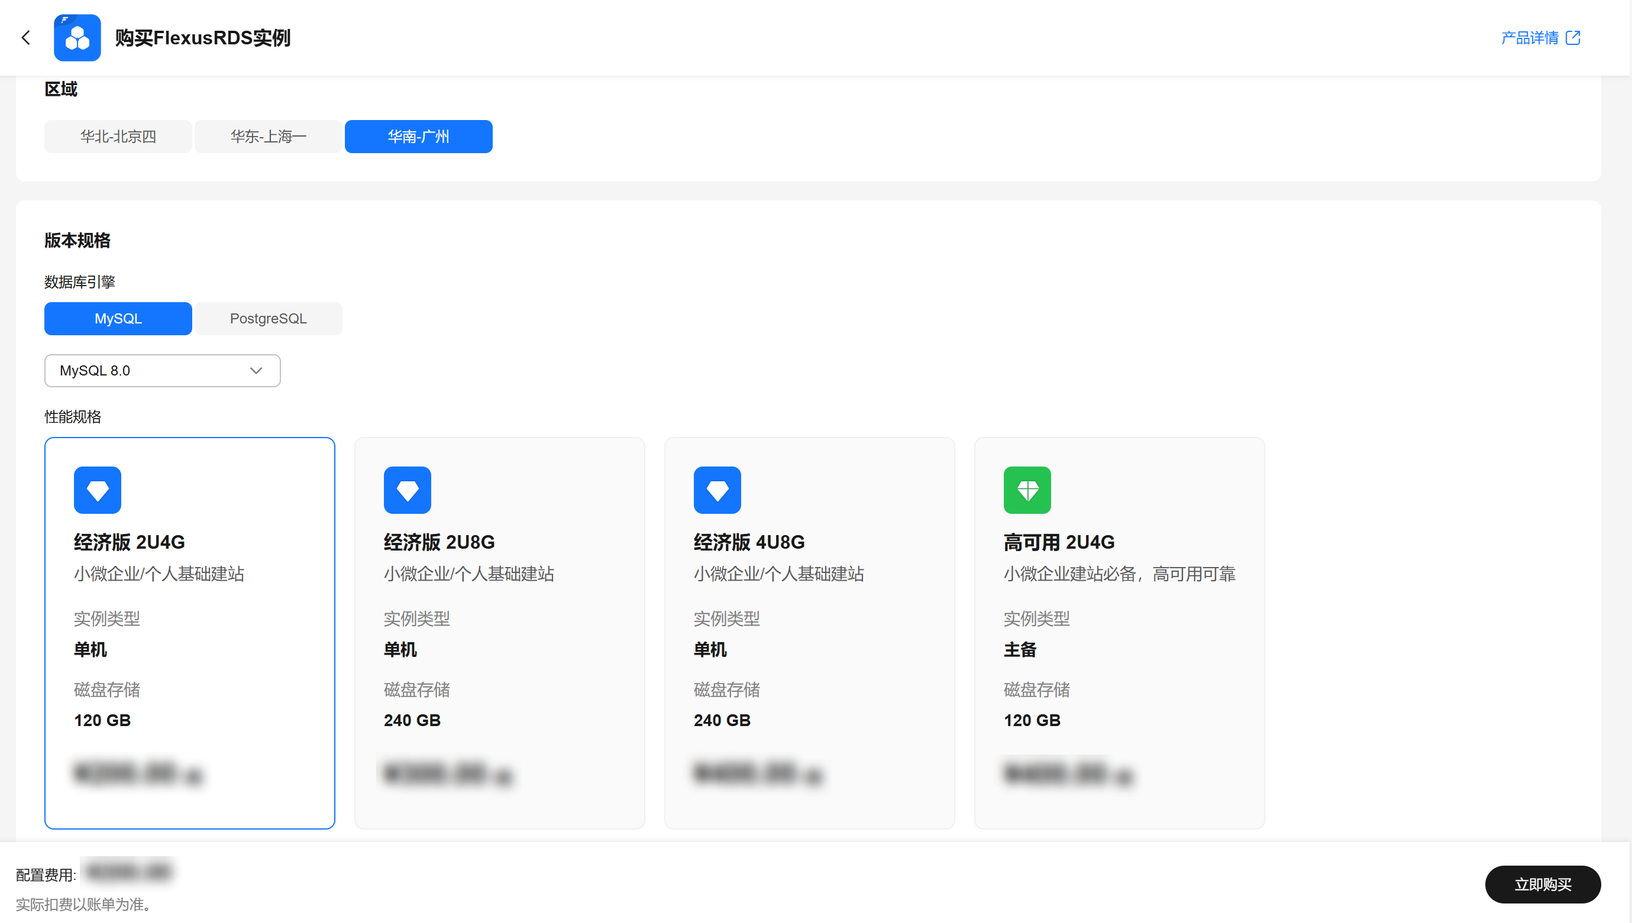This screenshot has height=923, width=1632.
Task: Click the 小微企业建站必备，高可用可靠 description
Action: [1120, 574]
